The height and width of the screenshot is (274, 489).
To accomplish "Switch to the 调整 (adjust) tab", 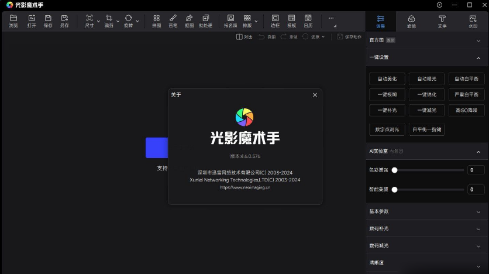I will tap(380, 21).
